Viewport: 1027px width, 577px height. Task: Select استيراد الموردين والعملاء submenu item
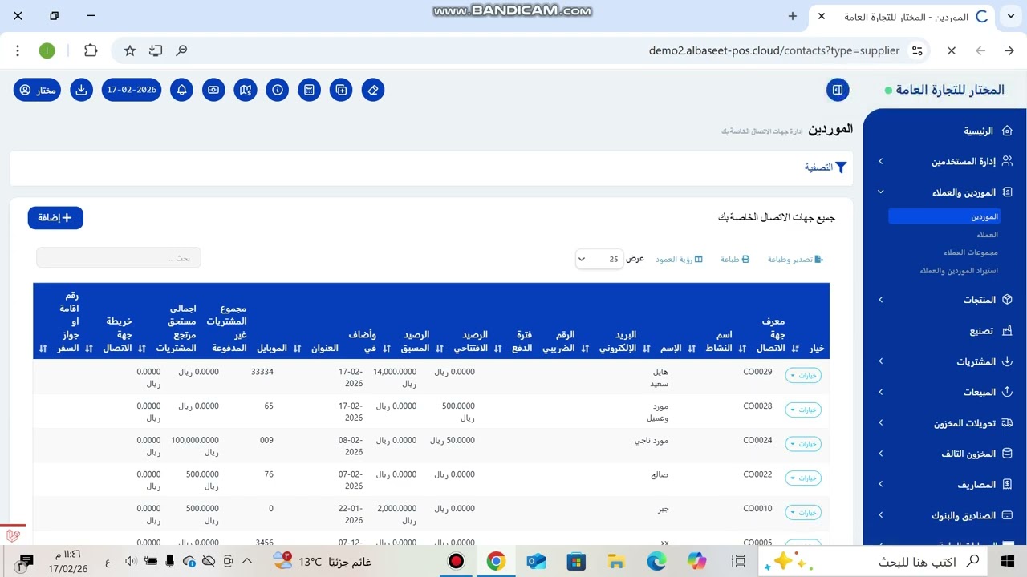click(959, 271)
